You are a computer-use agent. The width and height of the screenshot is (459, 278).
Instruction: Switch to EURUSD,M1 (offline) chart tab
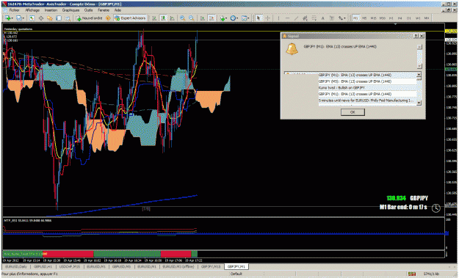tap(178, 266)
